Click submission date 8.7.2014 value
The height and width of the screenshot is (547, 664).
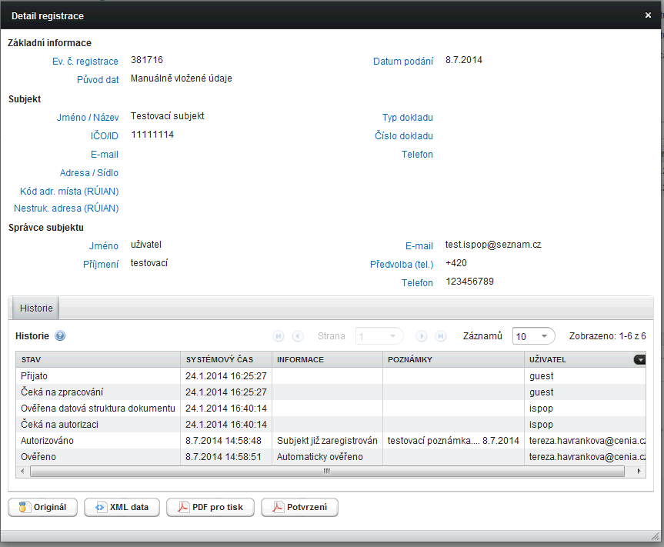pos(464,60)
